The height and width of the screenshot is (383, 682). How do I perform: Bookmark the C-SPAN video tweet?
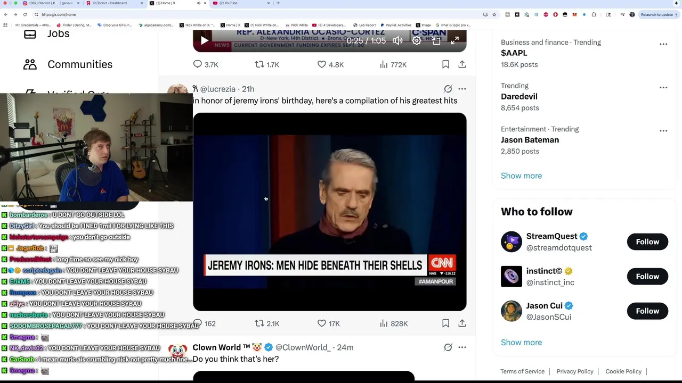[x=445, y=64]
